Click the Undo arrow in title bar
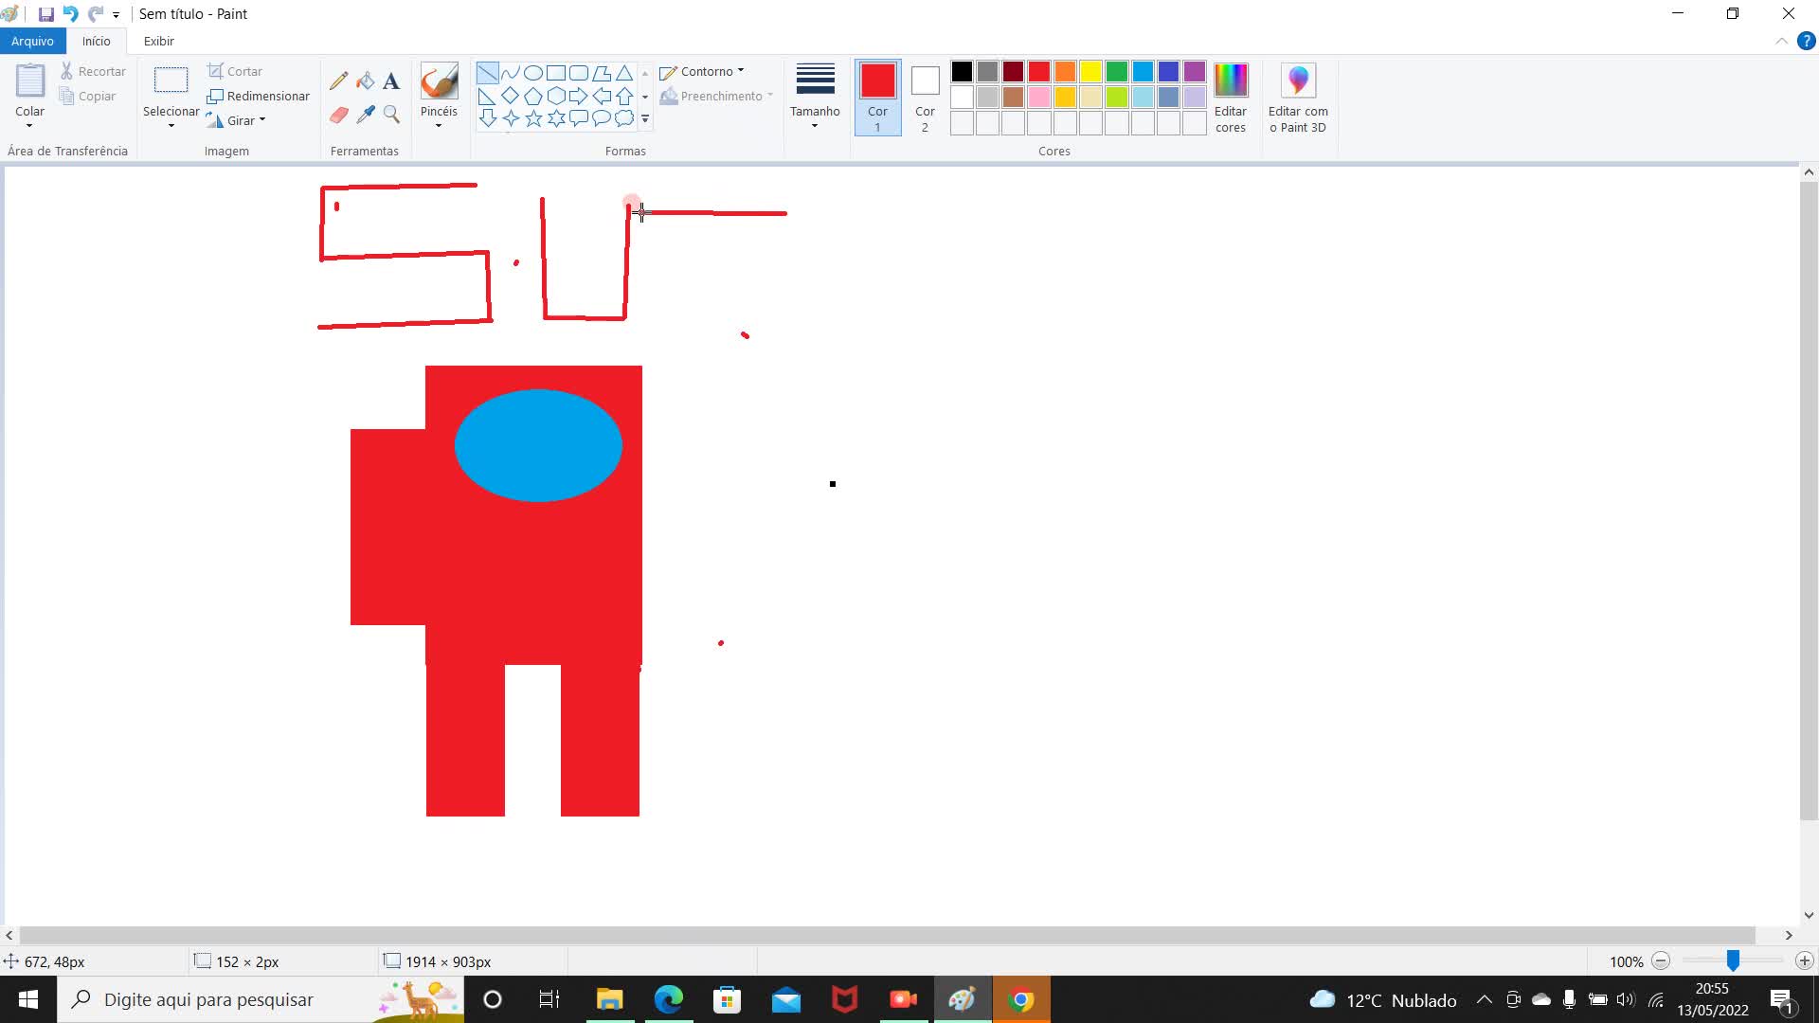 tap(70, 14)
